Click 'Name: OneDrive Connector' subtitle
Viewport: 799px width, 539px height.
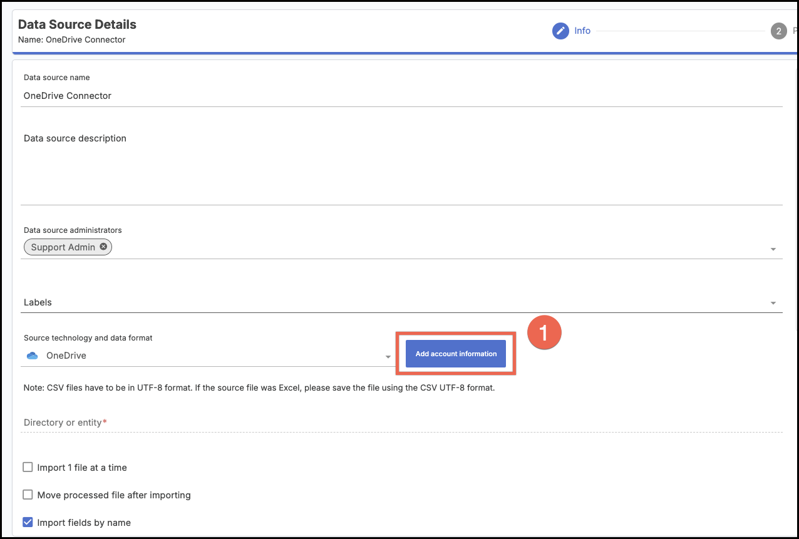pos(72,39)
